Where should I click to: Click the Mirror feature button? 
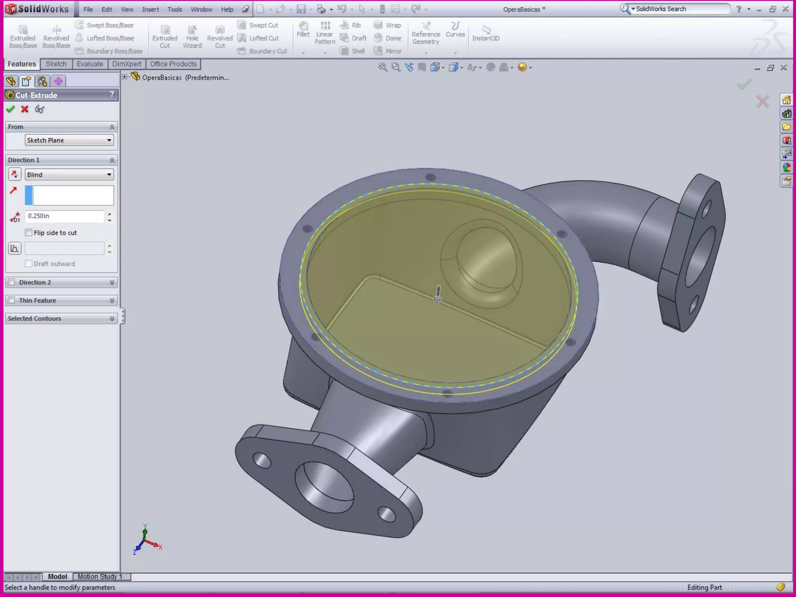(x=388, y=51)
